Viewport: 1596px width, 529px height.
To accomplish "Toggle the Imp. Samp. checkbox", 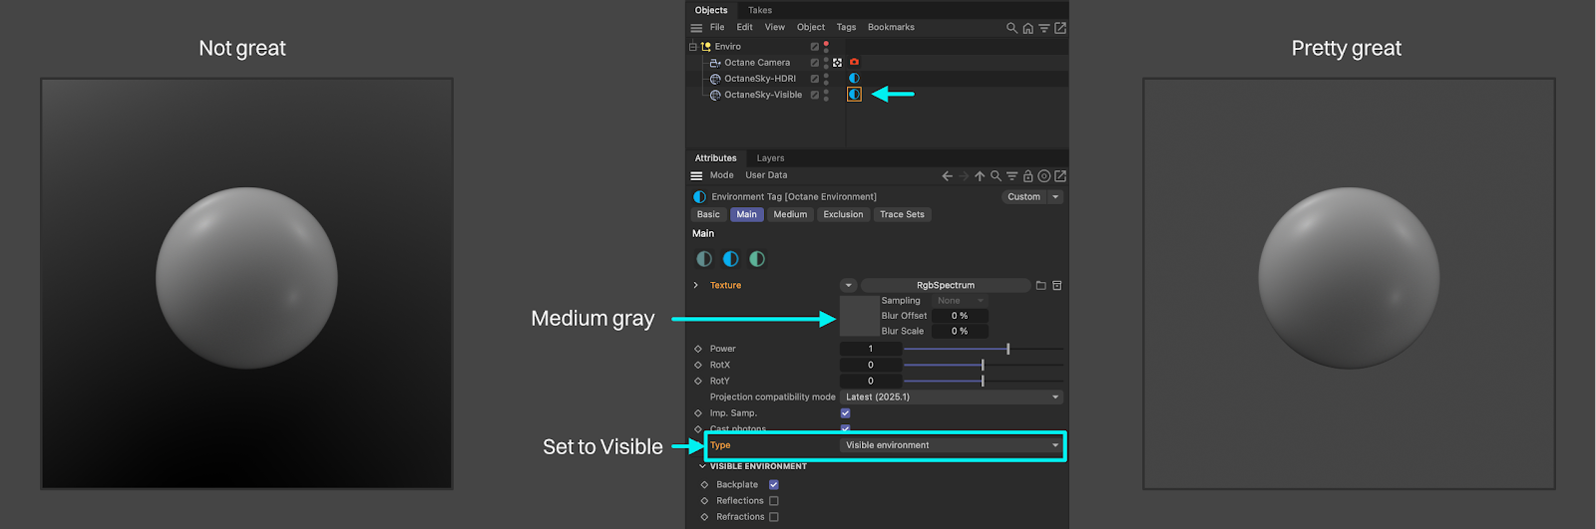I will (845, 413).
